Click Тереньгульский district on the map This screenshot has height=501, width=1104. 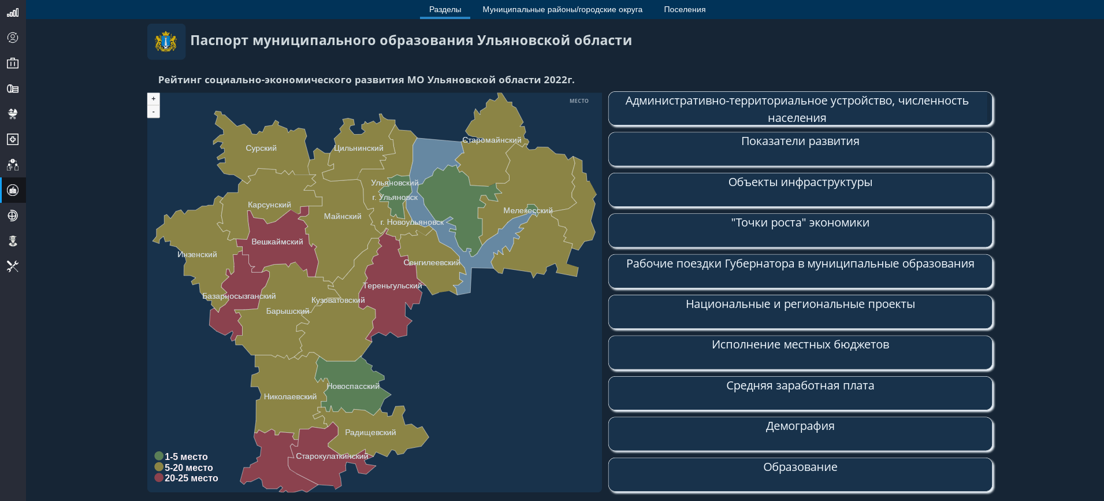coord(393,285)
